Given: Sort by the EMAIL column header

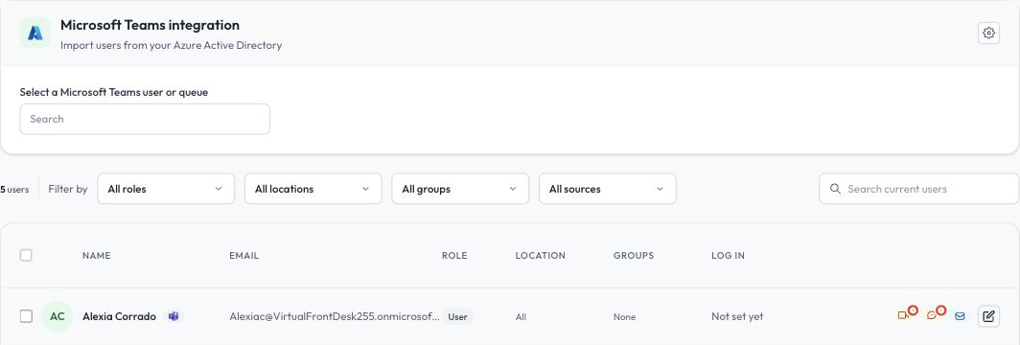Looking at the screenshot, I should click(x=243, y=255).
